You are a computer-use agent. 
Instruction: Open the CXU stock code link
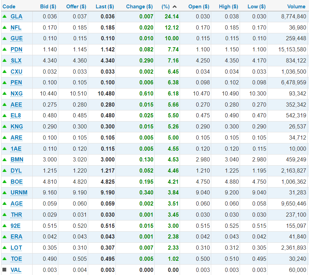pos(16,72)
